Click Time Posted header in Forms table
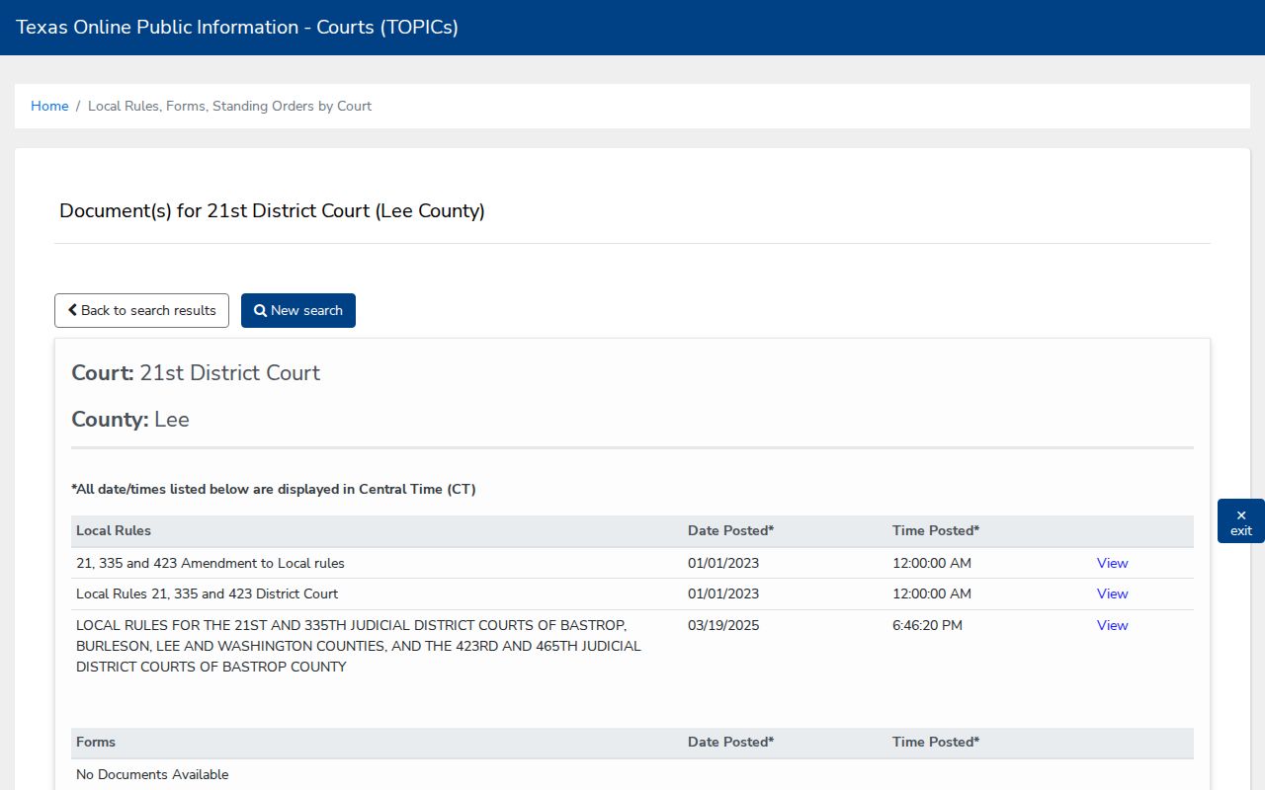 936,742
